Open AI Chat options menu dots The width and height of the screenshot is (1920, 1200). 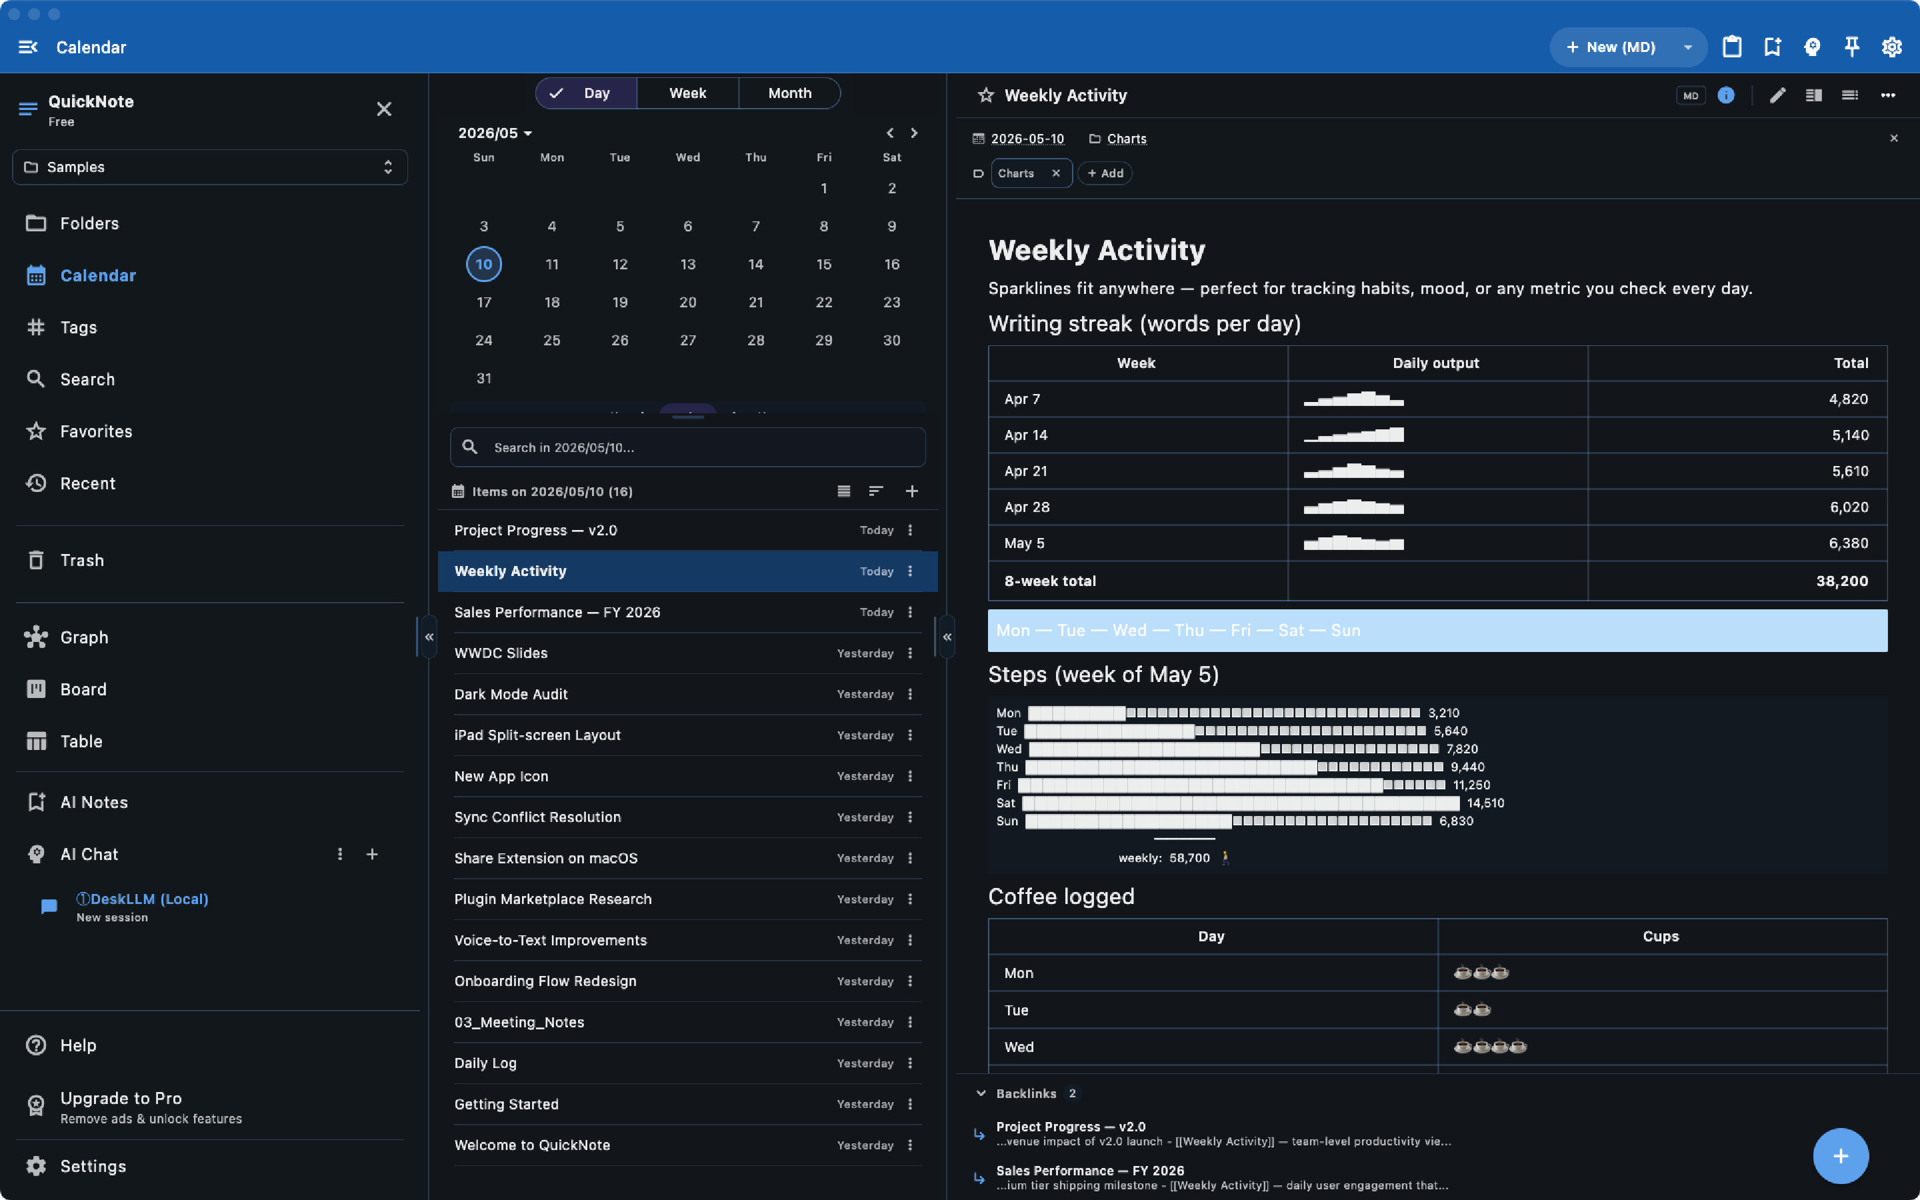pos(341,854)
